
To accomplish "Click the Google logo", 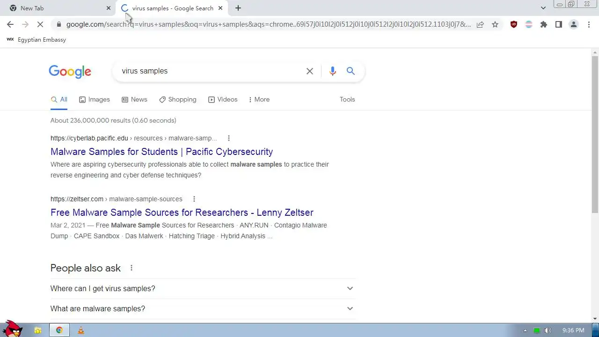I will [70, 71].
